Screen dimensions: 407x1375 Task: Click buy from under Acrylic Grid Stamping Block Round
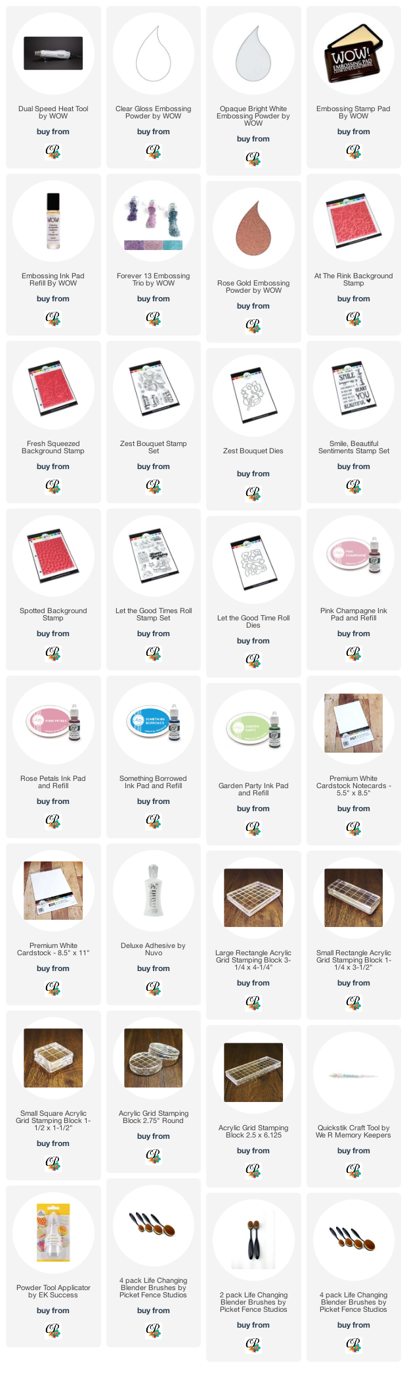pos(153,1136)
